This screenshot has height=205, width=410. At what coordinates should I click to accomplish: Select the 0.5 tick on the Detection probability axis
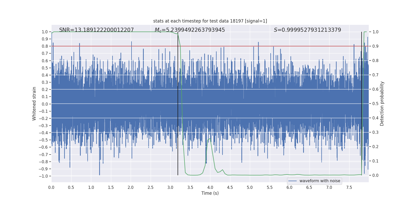pos(375,104)
